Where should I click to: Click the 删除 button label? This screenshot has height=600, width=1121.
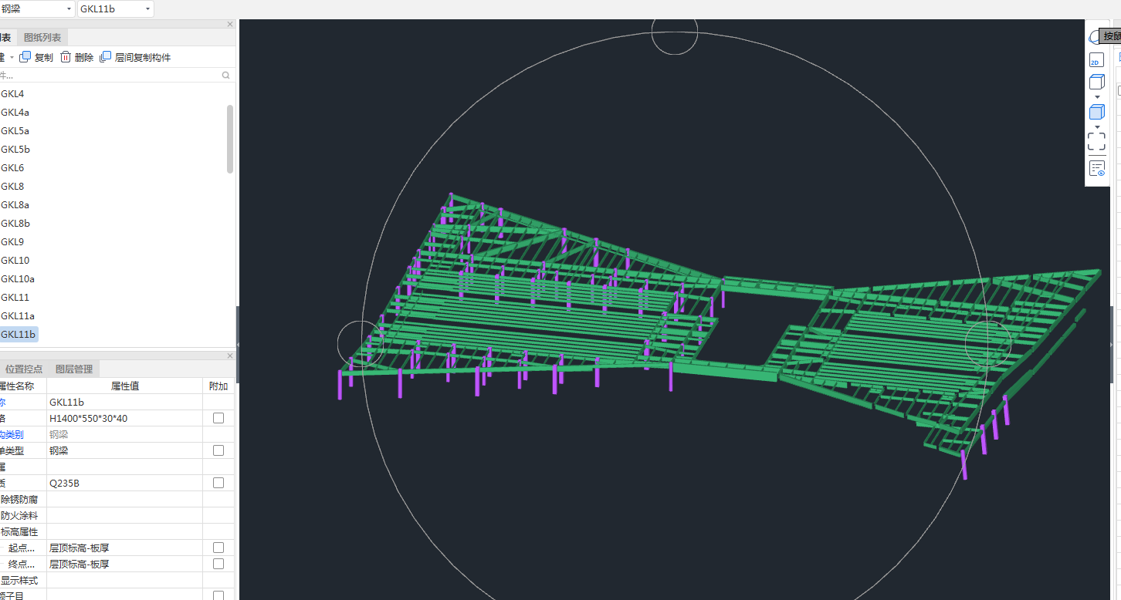[x=84, y=58]
